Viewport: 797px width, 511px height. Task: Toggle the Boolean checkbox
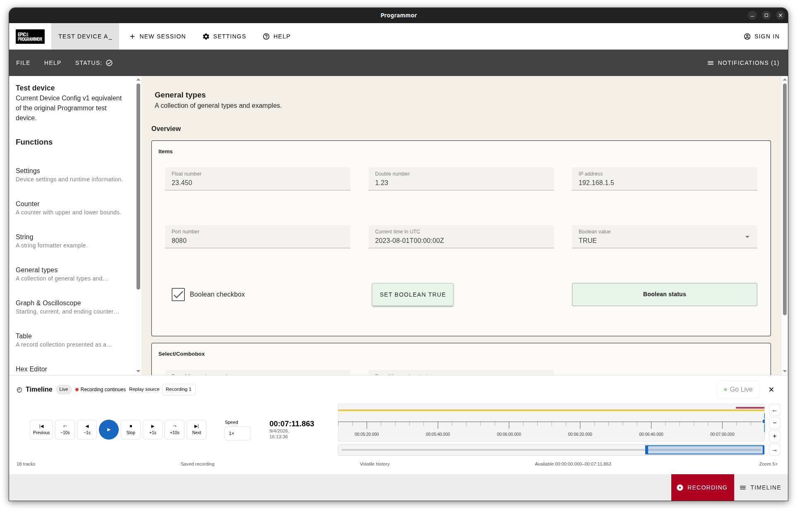178,295
